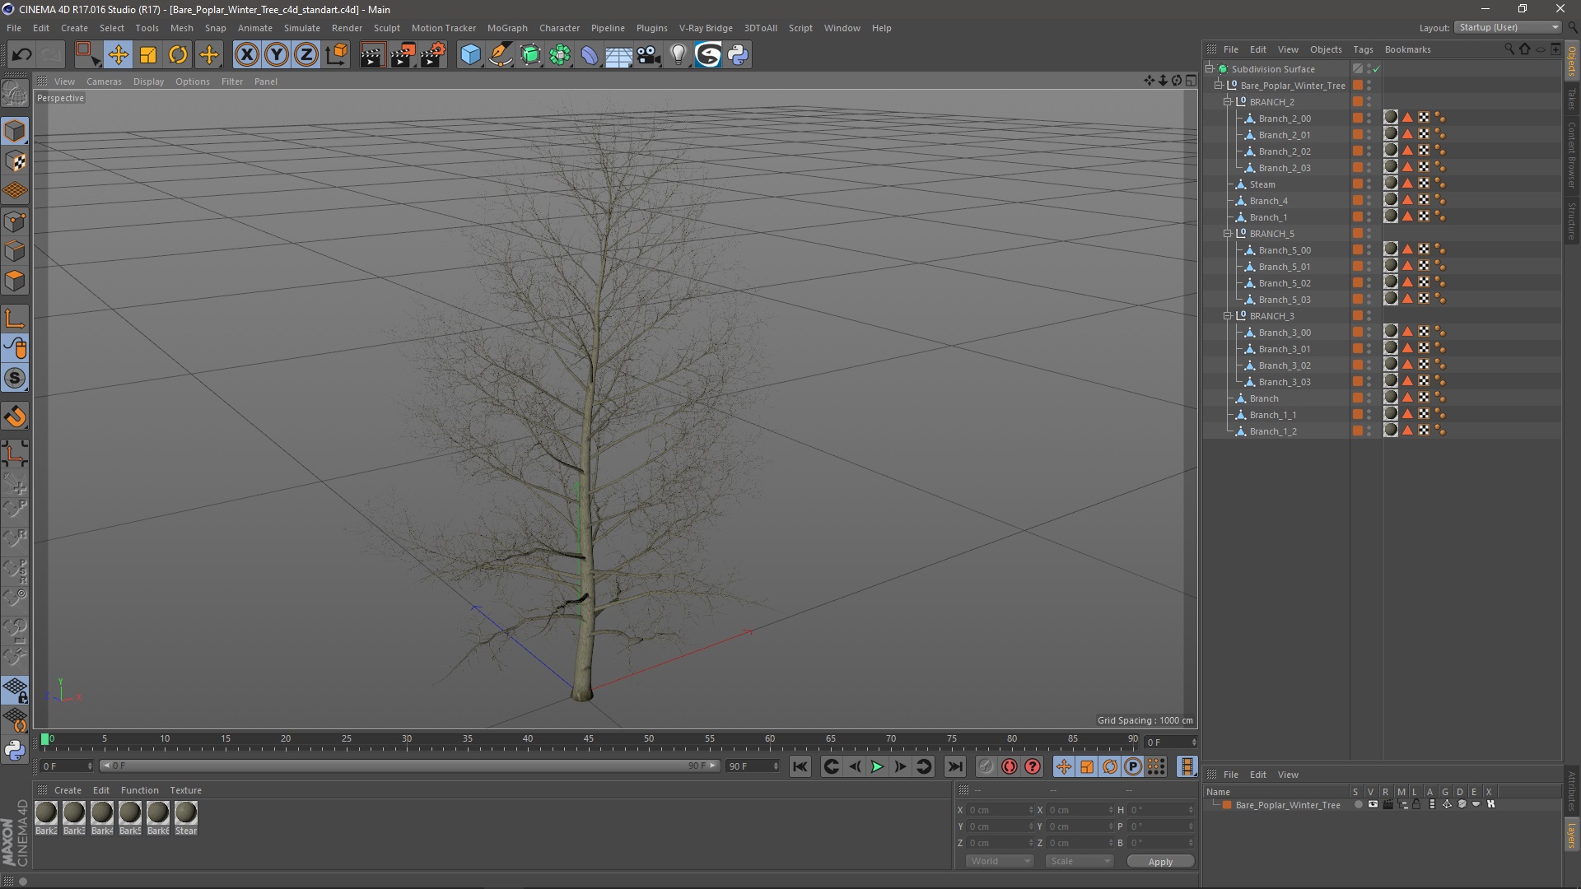Open the World coordinate dropdown

click(x=1000, y=861)
